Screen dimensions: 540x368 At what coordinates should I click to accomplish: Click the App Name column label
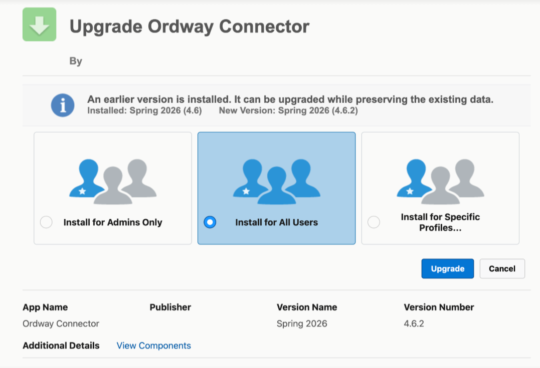pos(45,307)
